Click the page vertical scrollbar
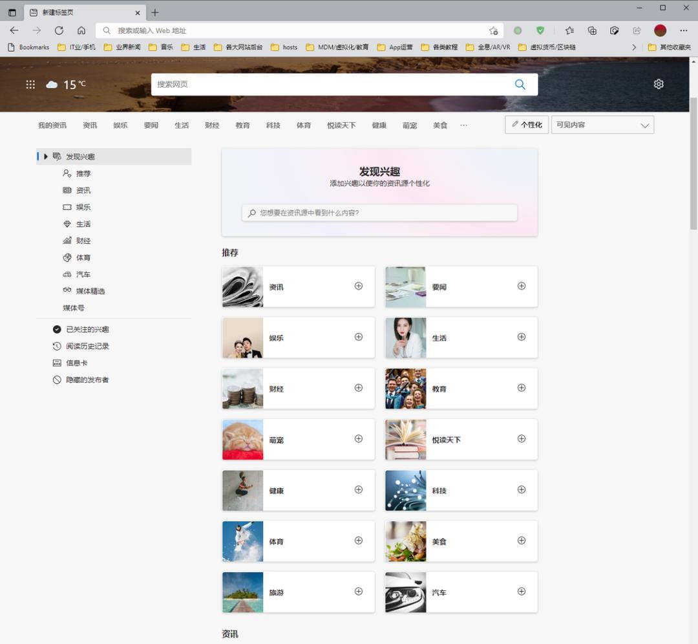698x644 pixels. click(693, 162)
